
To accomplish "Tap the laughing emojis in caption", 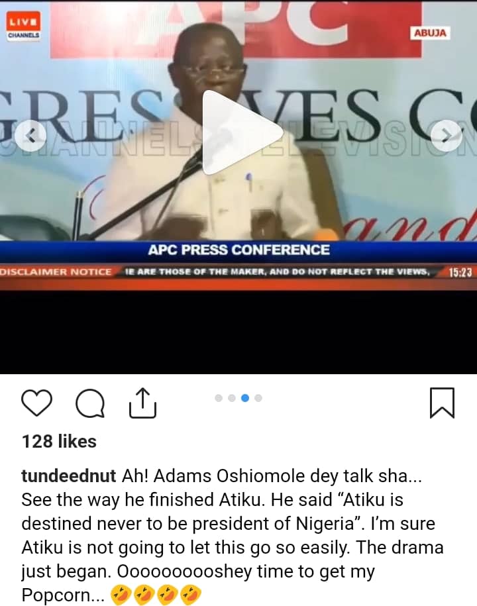I will [156, 594].
